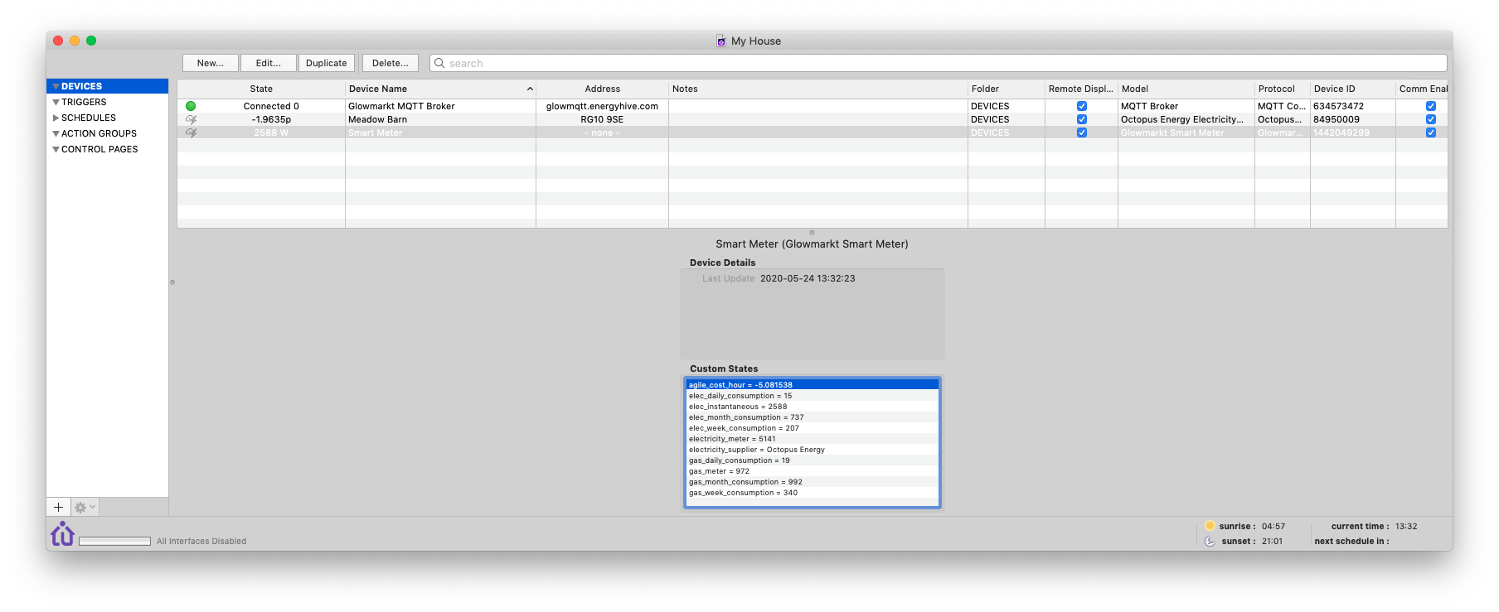Select elec_week_consumption = 207 row
This screenshot has width=1499, height=612.
click(813, 428)
